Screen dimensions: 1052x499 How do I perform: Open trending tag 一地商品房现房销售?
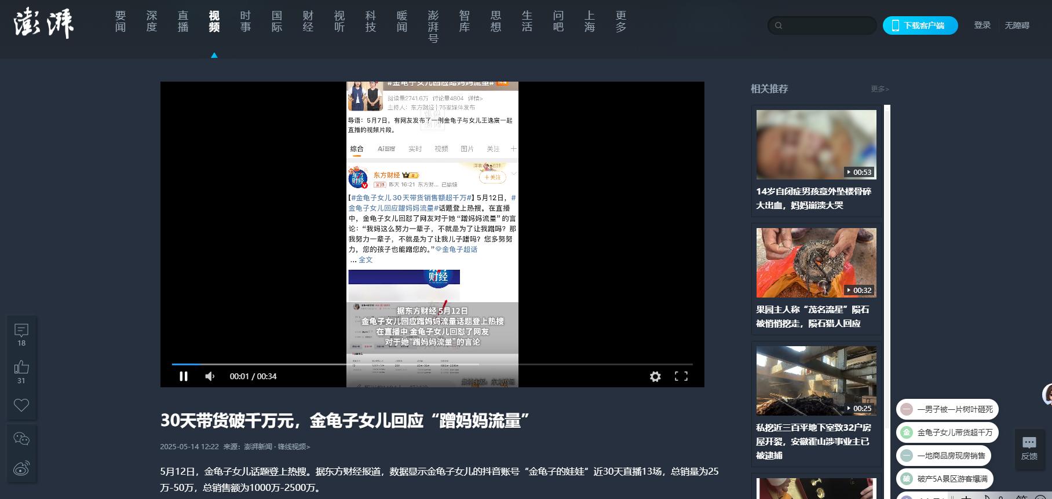point(944,456)
